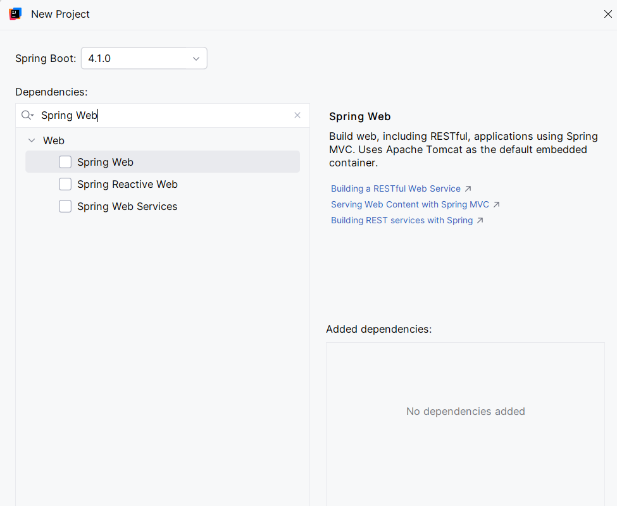The image size is (617, 506).
Task: Click the 'No dependencies added' placeholder text
Action: 466,411
